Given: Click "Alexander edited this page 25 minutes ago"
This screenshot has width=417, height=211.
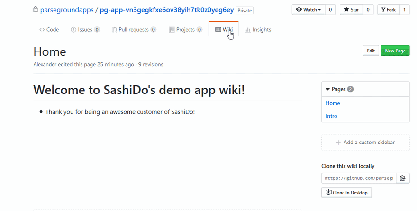Looking at the screenshot, I should tap(83, 64).
